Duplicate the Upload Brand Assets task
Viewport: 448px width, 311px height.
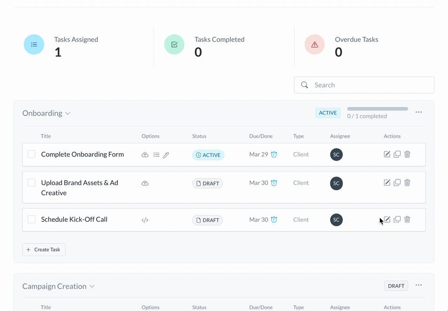pos(397,183)
